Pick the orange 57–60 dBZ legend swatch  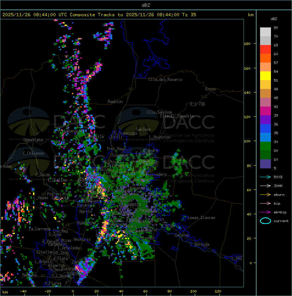click(x=265, y=58)
